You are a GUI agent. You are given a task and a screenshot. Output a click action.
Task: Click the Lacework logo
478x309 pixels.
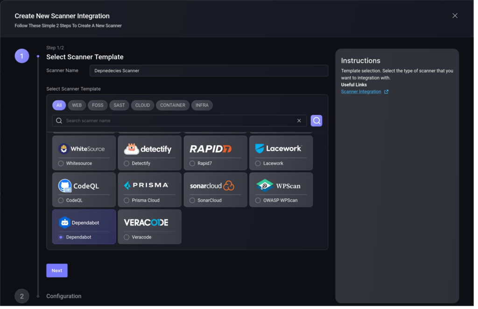pos(279,148)
